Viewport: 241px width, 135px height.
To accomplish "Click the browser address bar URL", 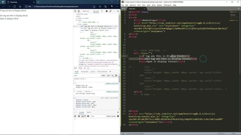I will point(56,7).
